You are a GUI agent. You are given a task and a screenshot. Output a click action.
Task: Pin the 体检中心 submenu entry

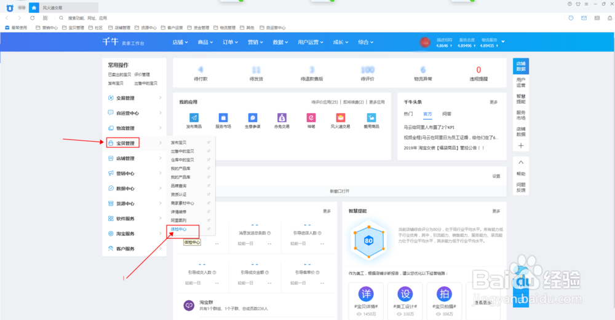(208, 228)
